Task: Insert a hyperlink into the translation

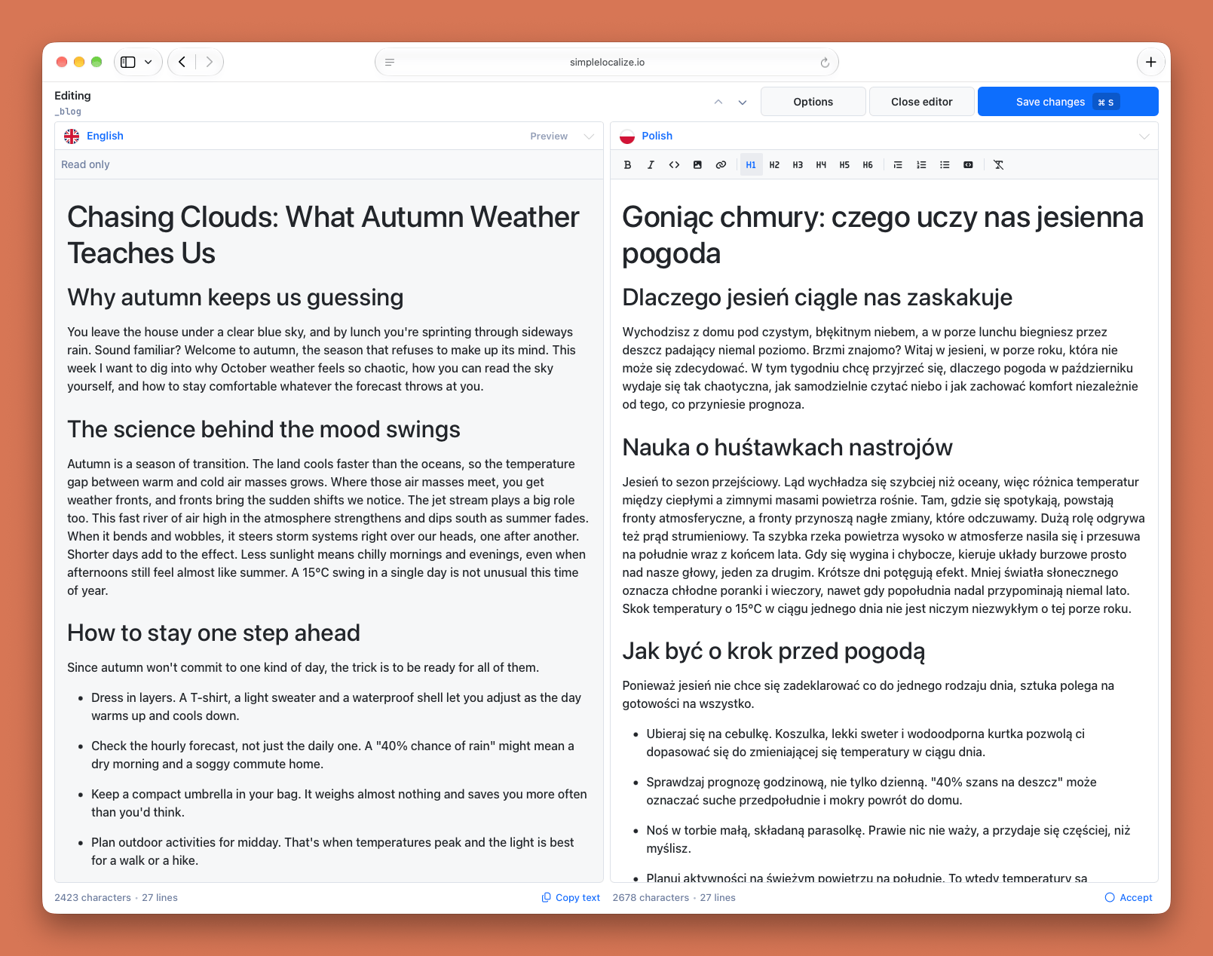Action: [x=721, y=164]
